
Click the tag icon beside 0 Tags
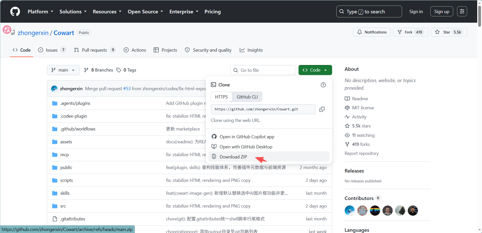click(119, 70)
